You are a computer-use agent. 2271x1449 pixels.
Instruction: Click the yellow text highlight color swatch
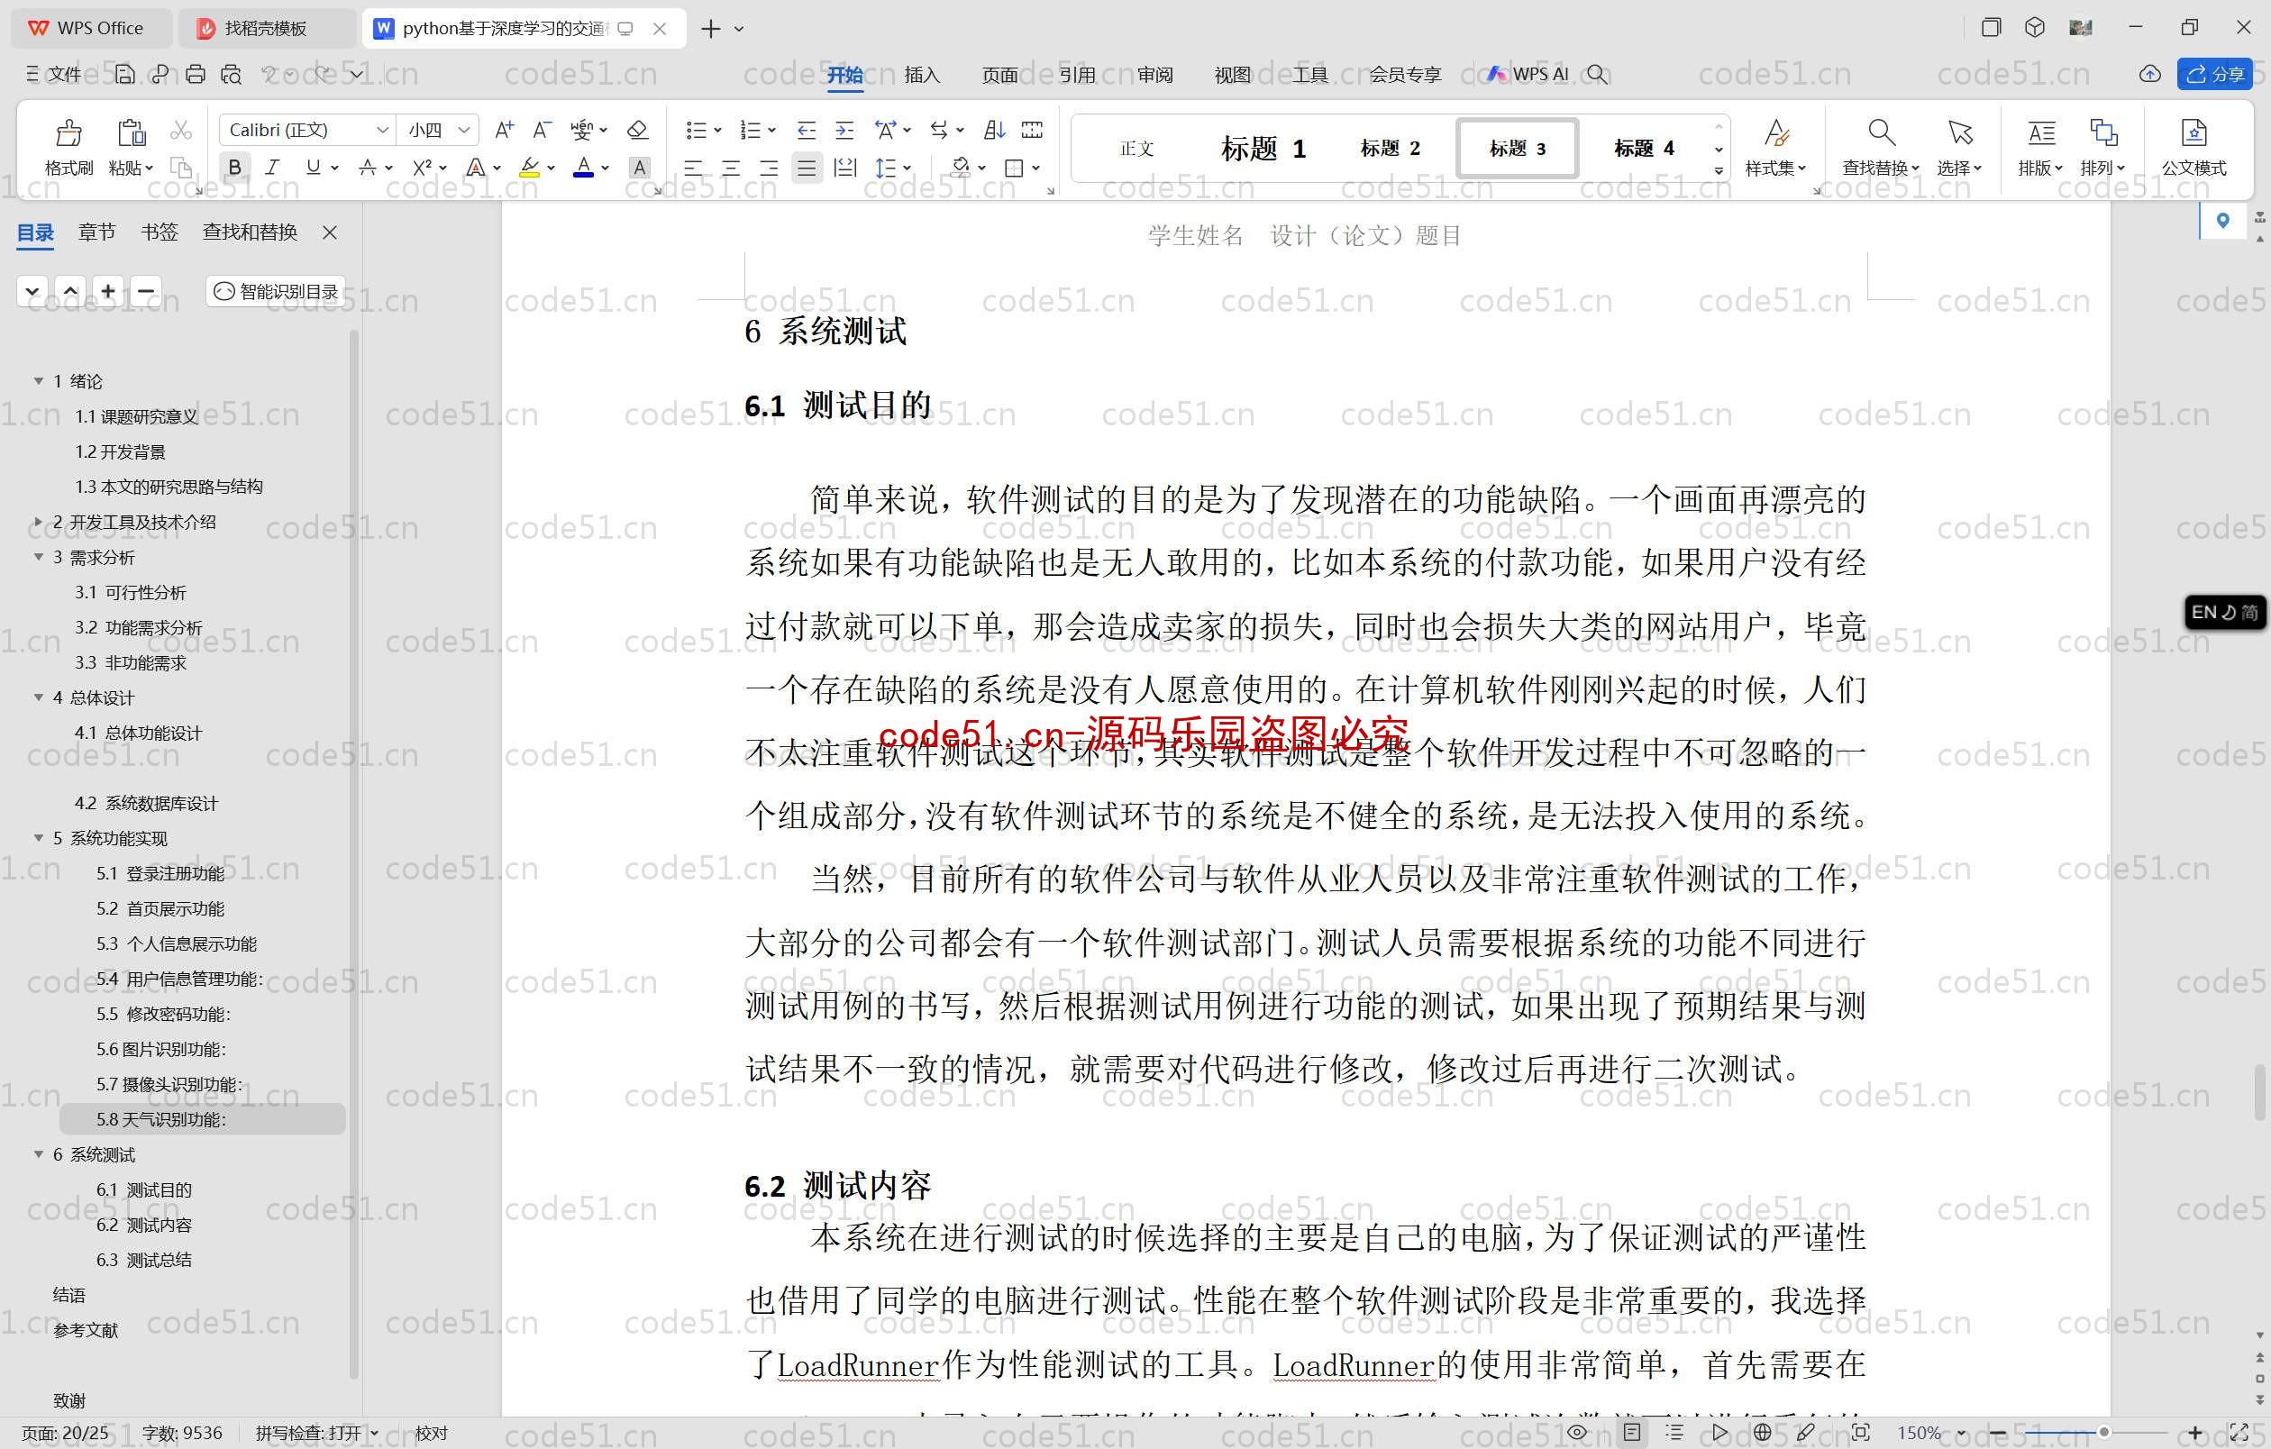530,168
